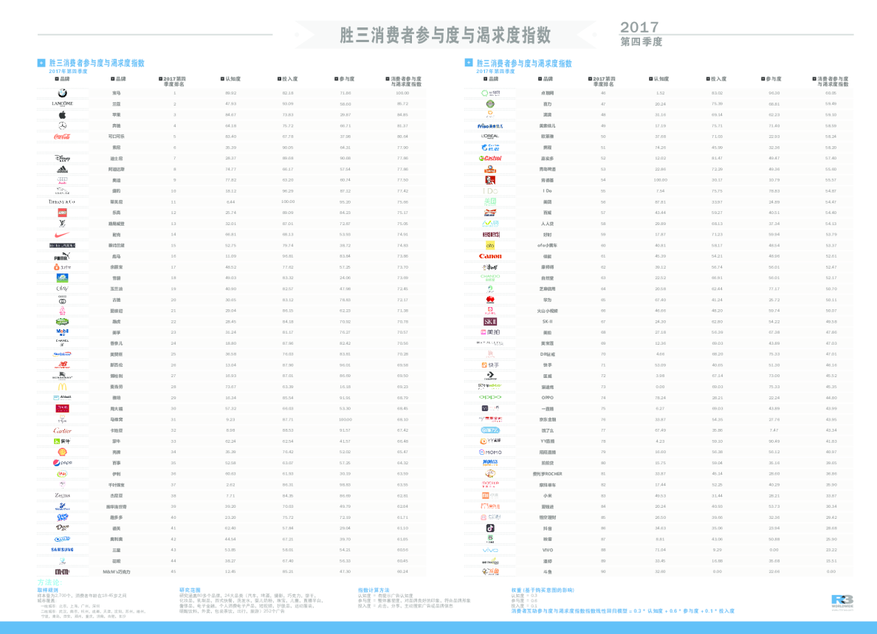Expand the plus icon above the rank 1–45 table
Screen dimensions: 877x634
tap(41, 63)
